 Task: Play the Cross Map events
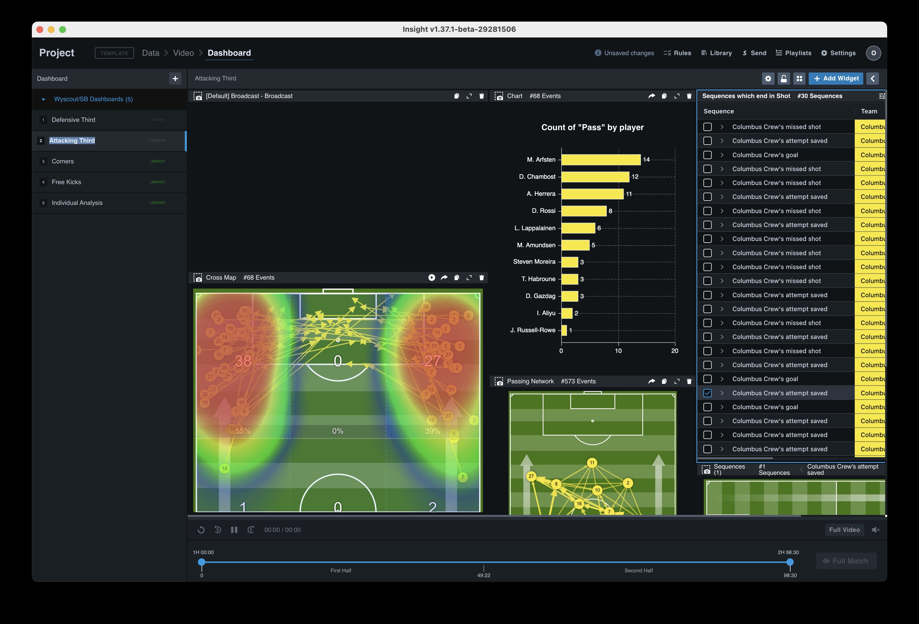(x=431, y=277)
